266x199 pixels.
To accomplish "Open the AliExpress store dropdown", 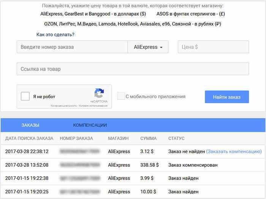I will (x=148, y=47).
